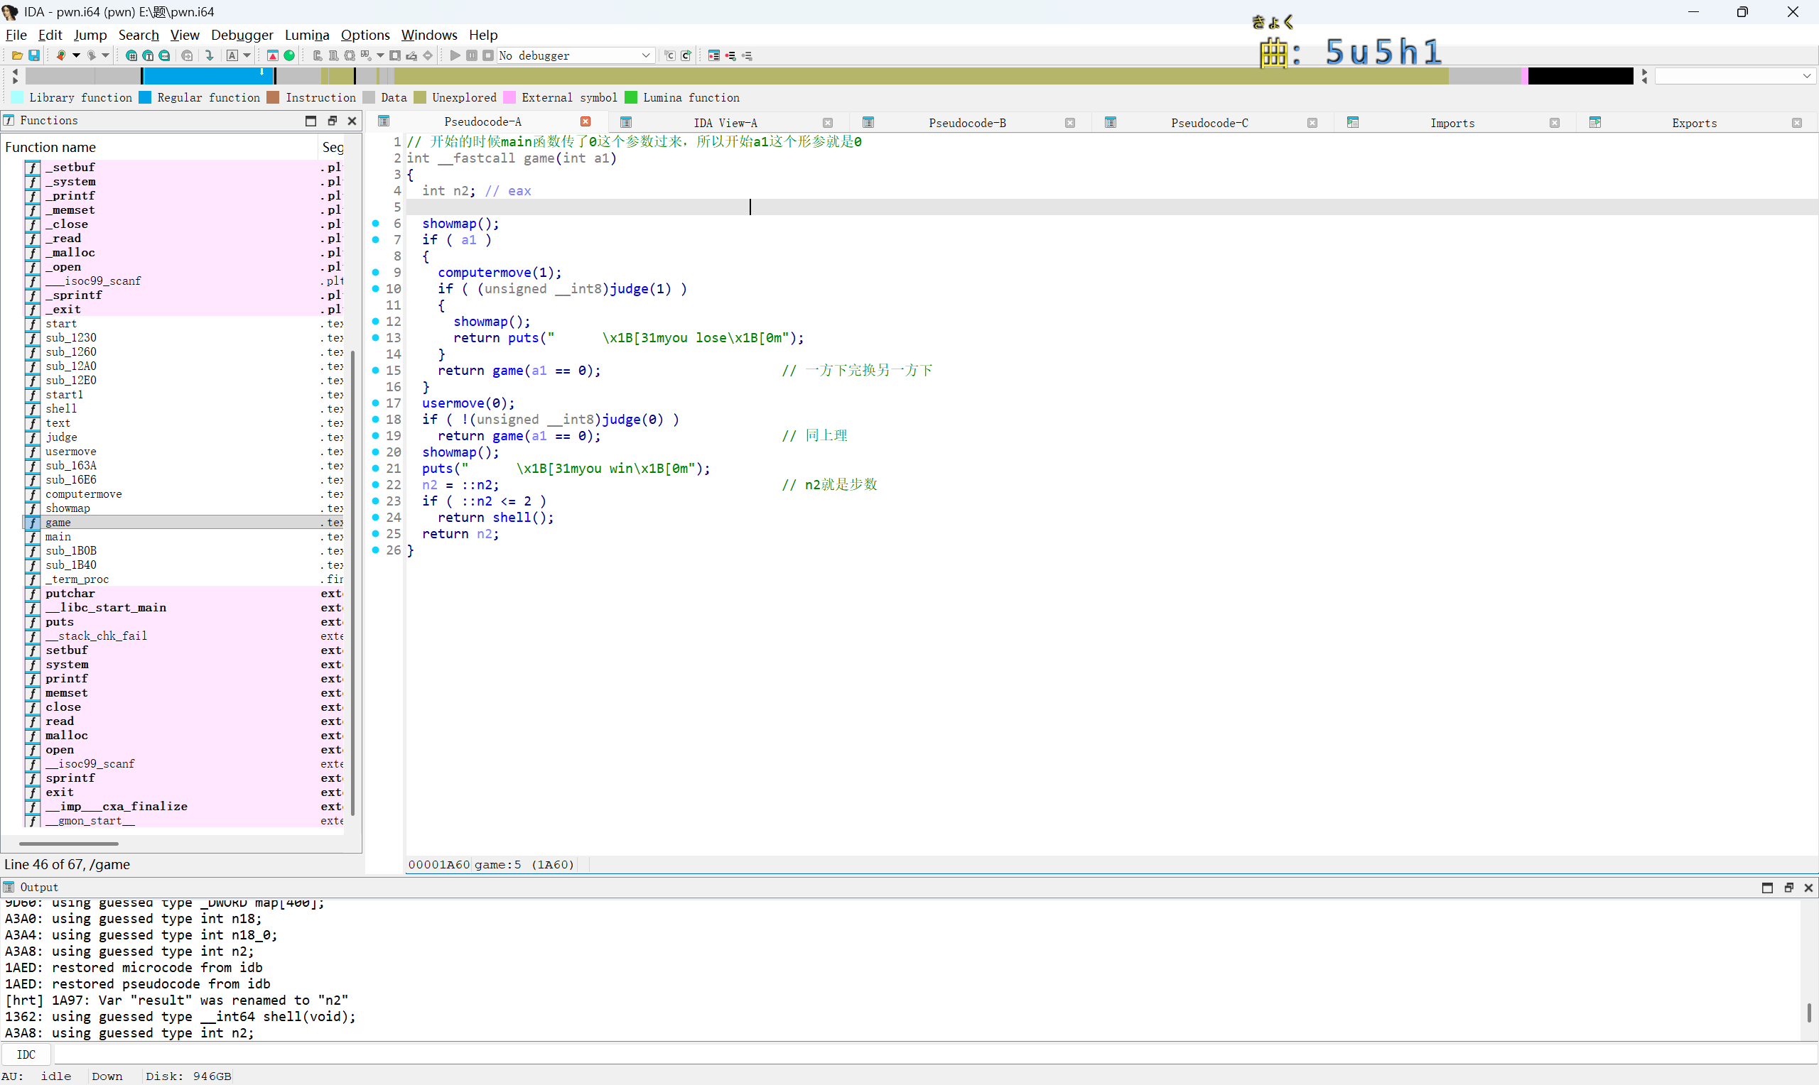The height and width of the screenshot is (1085, 1819).
Task: Select the shell function in list
Action: pos(61,409)
